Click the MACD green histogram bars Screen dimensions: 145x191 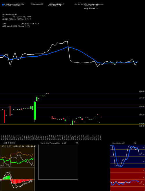pyautogui.click(x=7, y=178)
